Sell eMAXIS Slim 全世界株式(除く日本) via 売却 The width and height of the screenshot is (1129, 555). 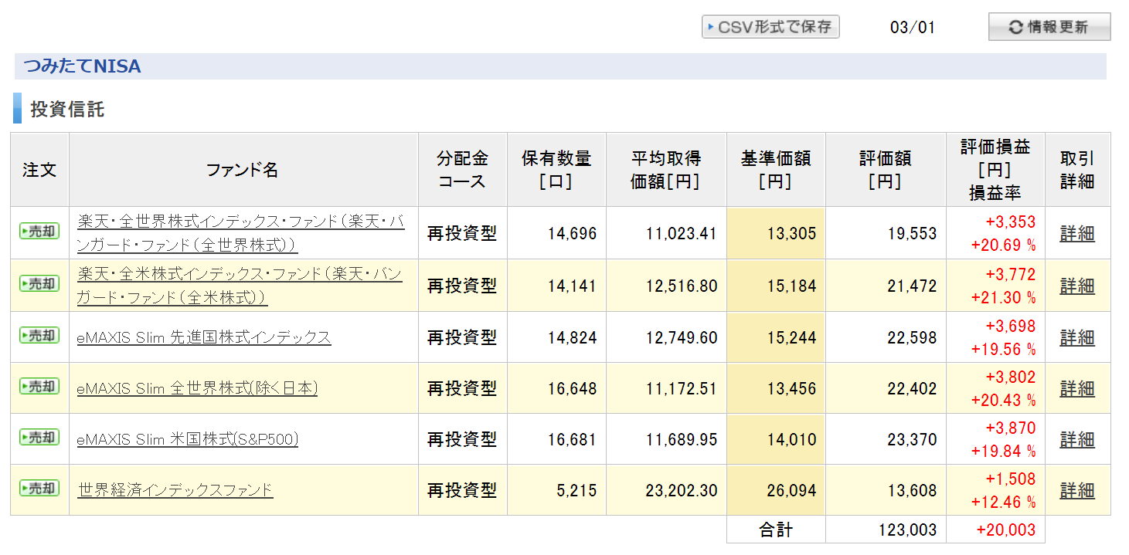tap(39, 386)
